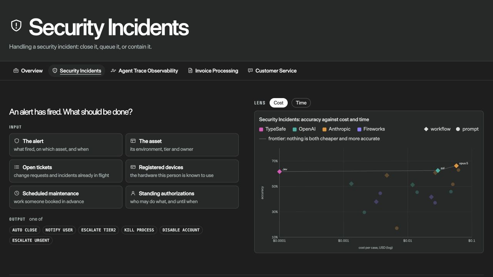
Task: Select the Cost lens toggle
Action: click(x=278, y=103)
